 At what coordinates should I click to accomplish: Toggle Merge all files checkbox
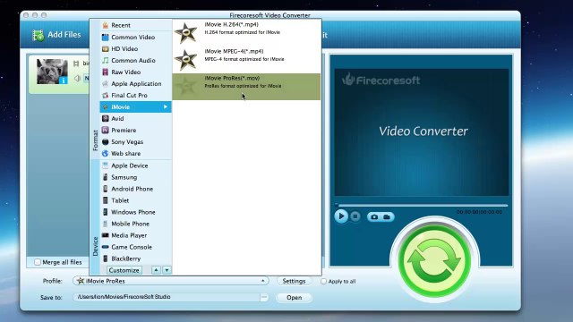click(x=38, y=262)
